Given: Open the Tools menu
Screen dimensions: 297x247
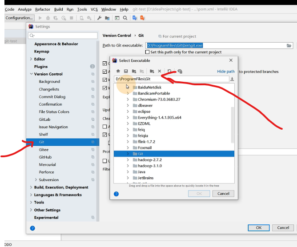Looking at the screenshot, I should pyautogui.click(x=82, y=9).
